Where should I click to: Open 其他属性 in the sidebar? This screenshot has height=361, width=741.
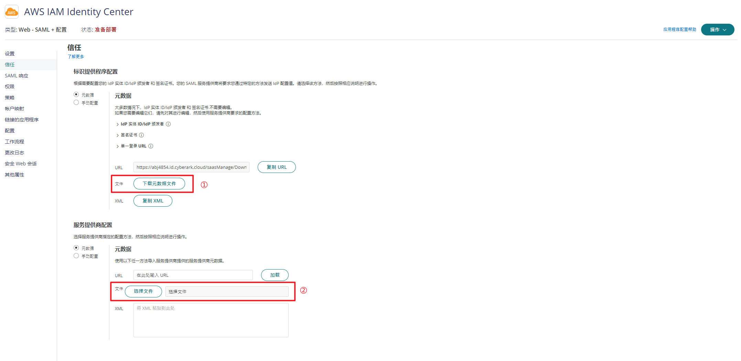coord(14,175)
